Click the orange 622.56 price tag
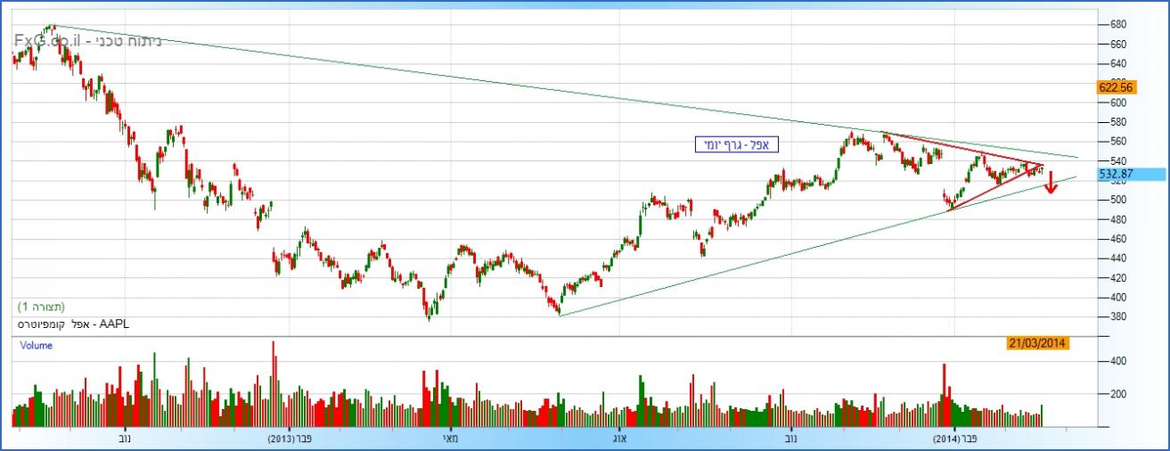The width and height of the screenshot is (1170, 451). point(1115,87)
